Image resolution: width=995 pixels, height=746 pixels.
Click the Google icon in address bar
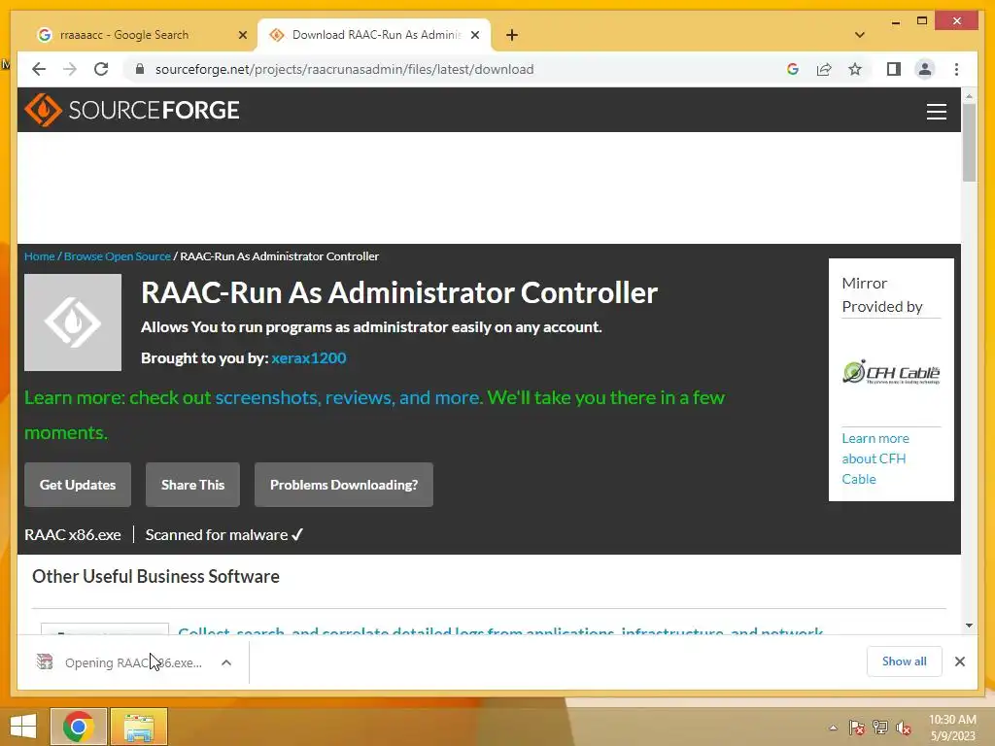tap(793, 69)
